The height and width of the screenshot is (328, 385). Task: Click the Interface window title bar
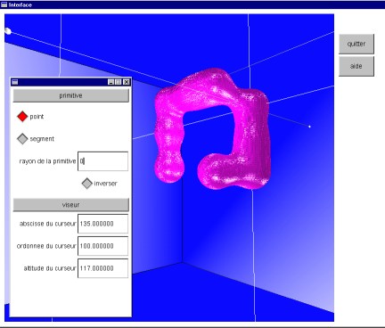pyautogui.click(x=192, y=4)
